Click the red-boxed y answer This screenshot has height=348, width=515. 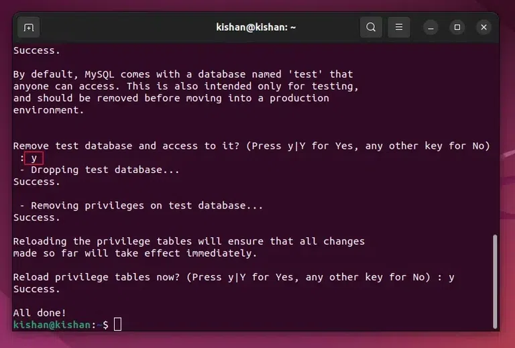(34, 158)
